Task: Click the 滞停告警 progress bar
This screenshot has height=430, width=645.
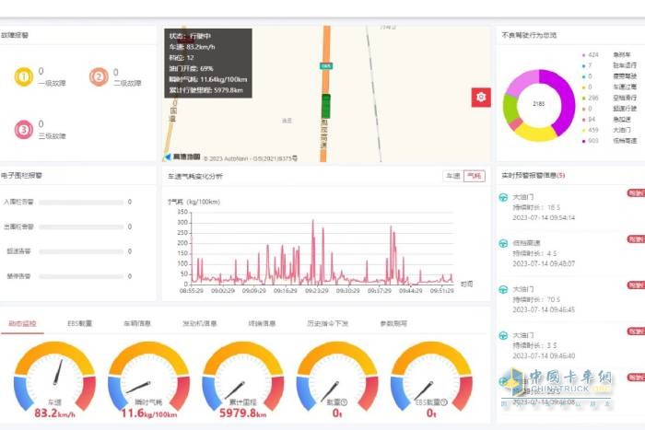Action: pyautogui.click(x=81, y=276)
